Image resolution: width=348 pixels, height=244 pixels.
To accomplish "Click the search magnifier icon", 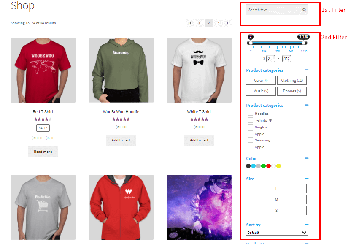I will (x=304, y=10).
